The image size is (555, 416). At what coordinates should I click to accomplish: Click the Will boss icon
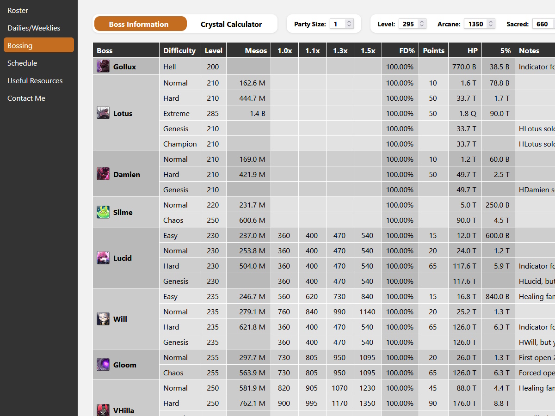pyautogui.click(x=103, y=319)
